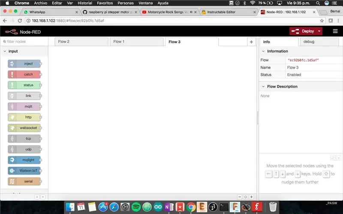Open Node-RED hamburger menu
Screen dimensions: 343x214
tap(335, 31)
